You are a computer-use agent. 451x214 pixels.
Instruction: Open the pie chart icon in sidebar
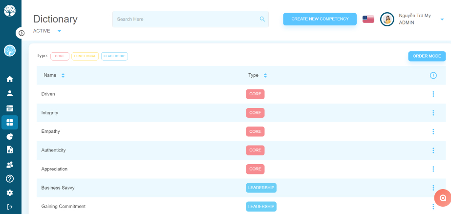(10, 137)
